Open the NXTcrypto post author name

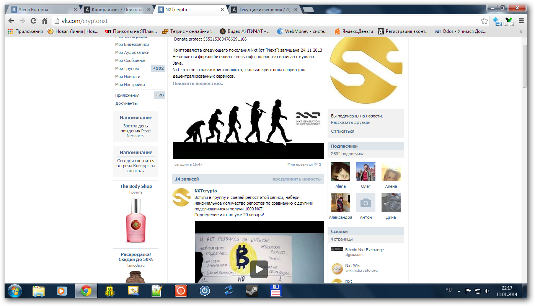[x=206, y=191]
